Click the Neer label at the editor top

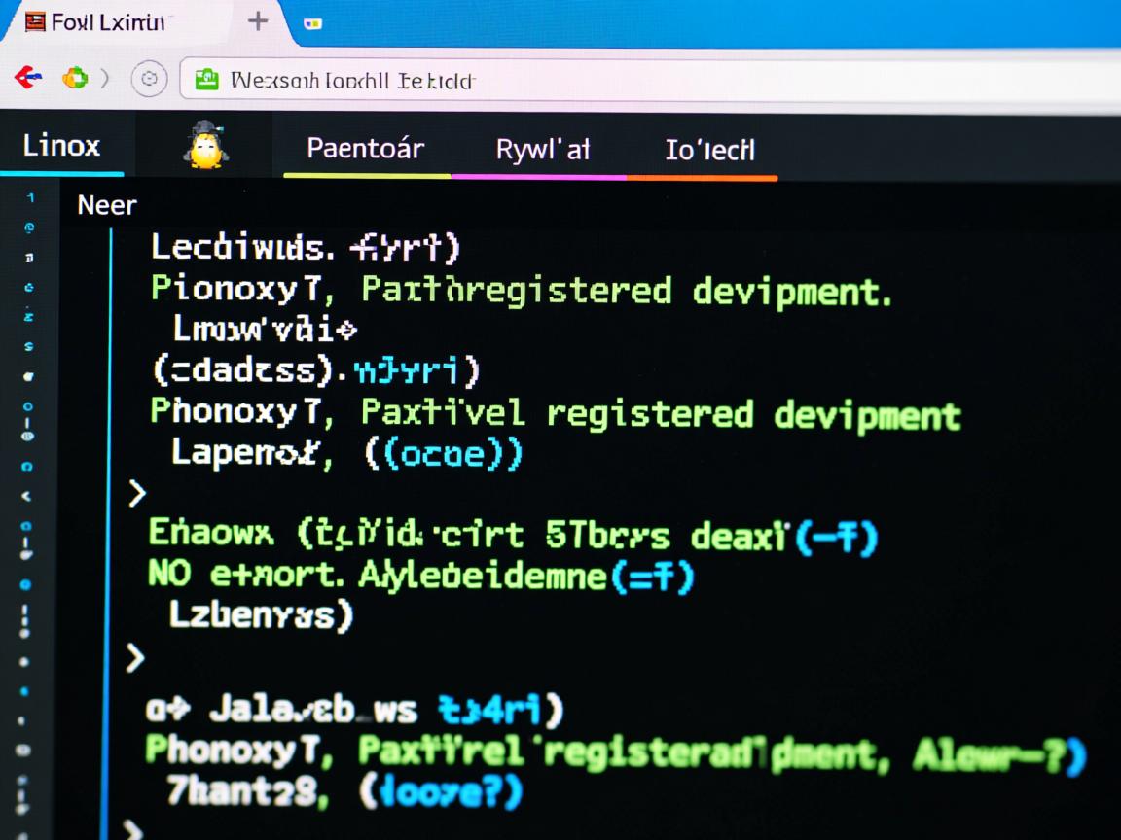(x=107, y=205)
